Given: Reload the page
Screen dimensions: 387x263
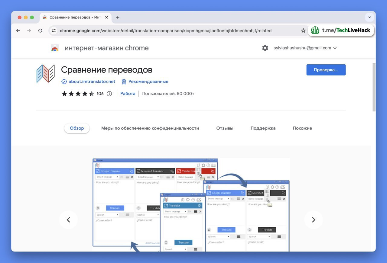Looking at the screenshot, I should click(40, 30).
